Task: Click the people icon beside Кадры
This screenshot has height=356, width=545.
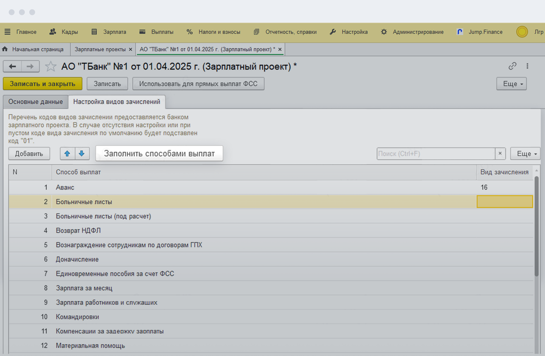Action: pos(53,32)
